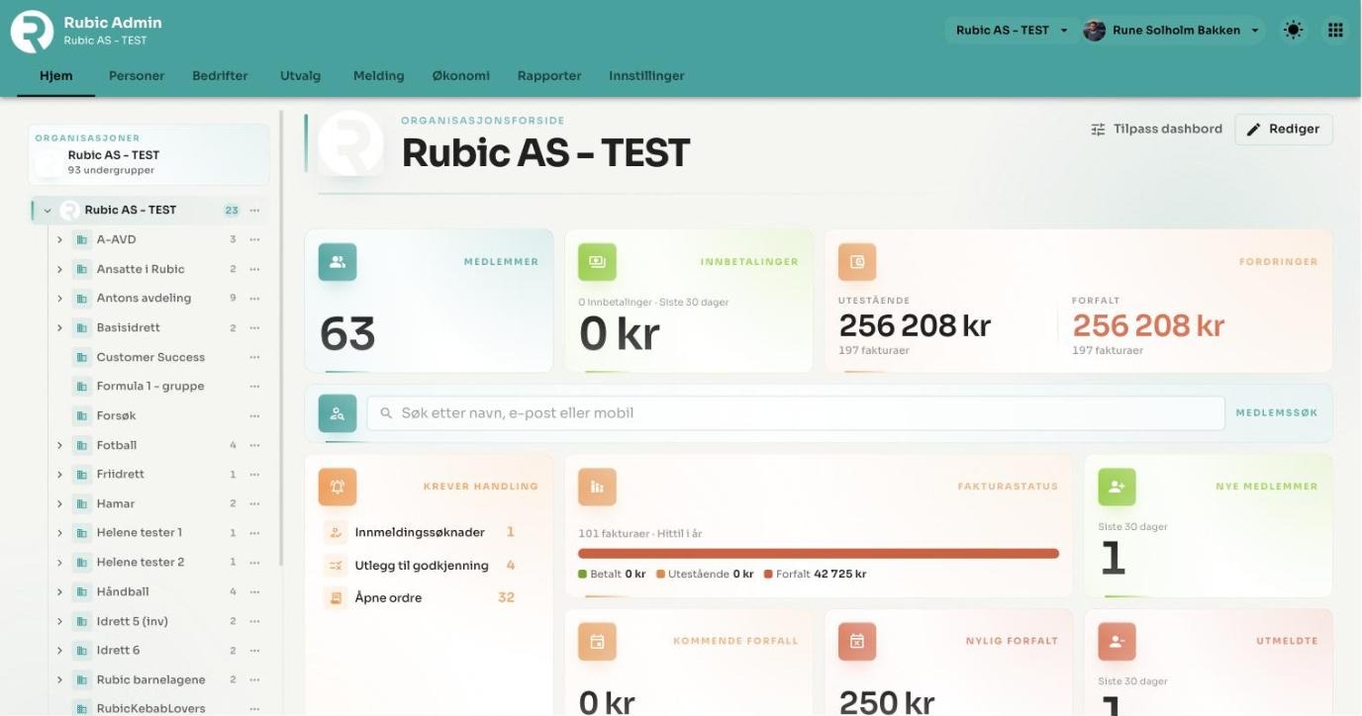The width and height of the screenshot is (1362, 716).
Task: Expand the Ansatte i Rubic group
Action: pyautogui.click(x=59, y=269)
